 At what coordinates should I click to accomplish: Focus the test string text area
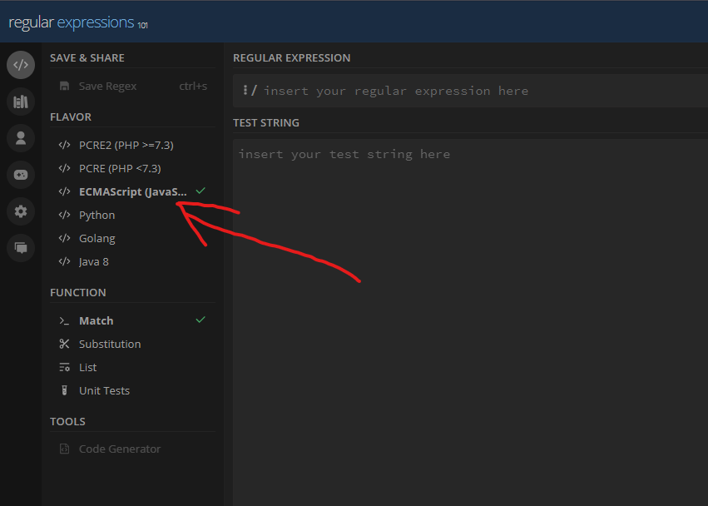coord(471,323)
